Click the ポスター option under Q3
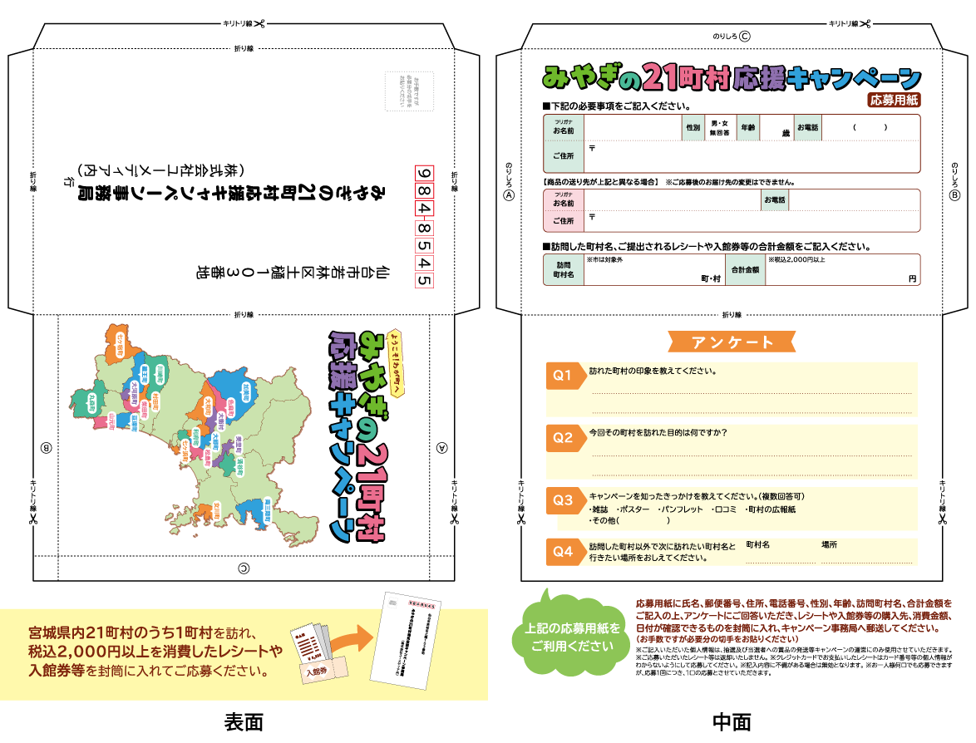The image size is (976, 743). coord(633,509)
